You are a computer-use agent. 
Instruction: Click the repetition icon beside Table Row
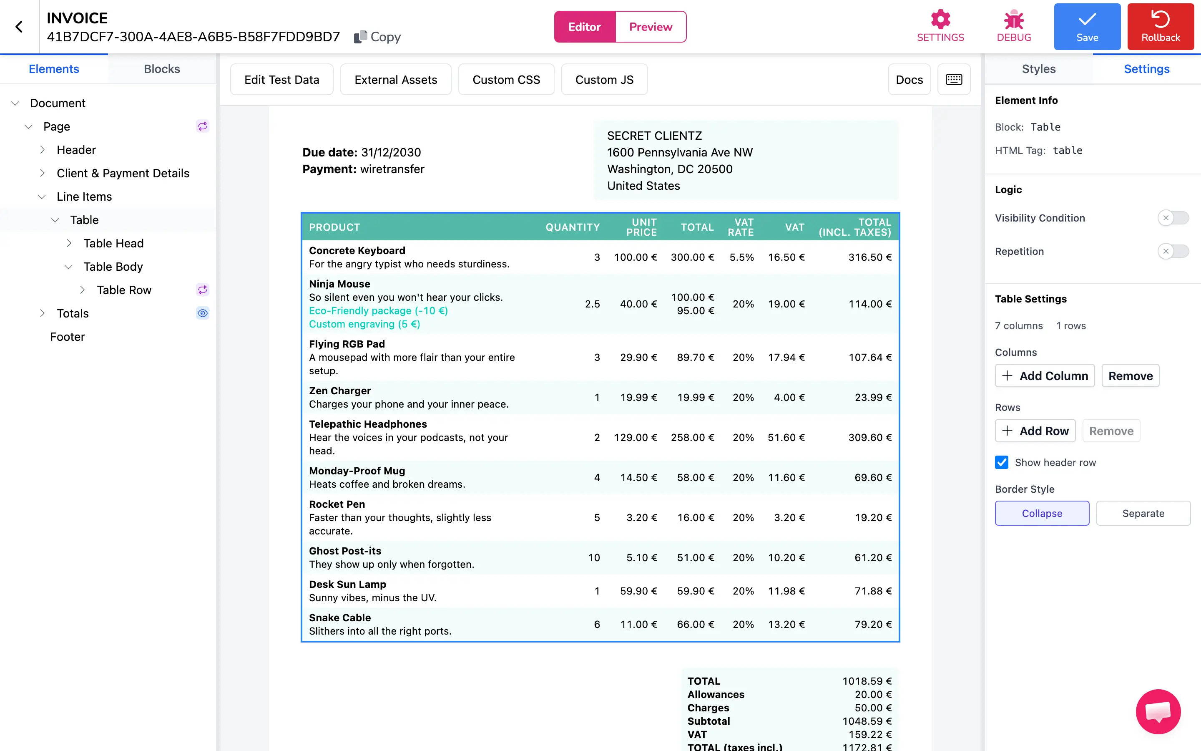[x=203, y=290]
